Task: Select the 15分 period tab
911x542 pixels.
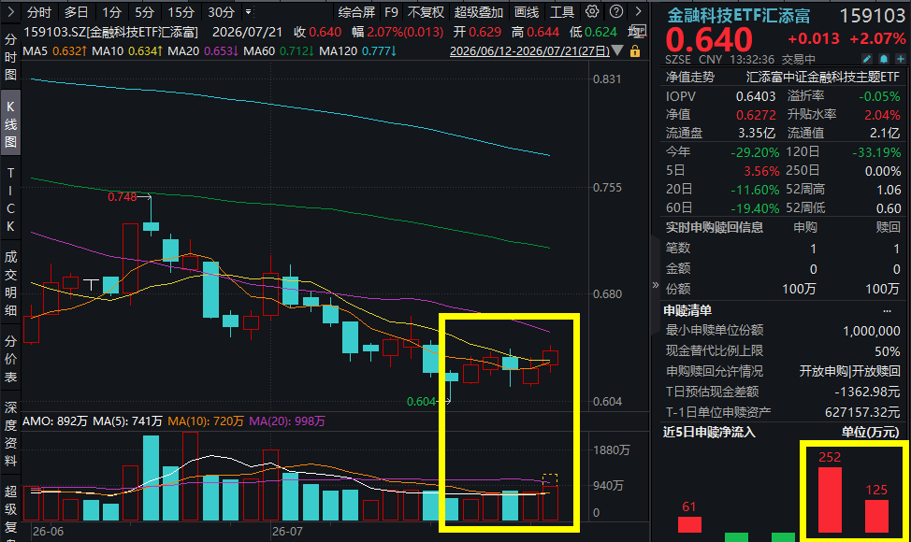Action: click(181, 12)
